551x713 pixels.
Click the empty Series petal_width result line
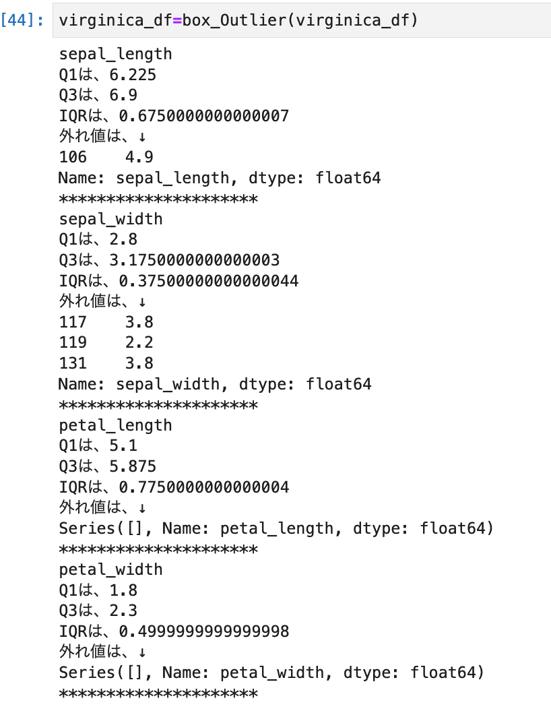coord(271,673)
